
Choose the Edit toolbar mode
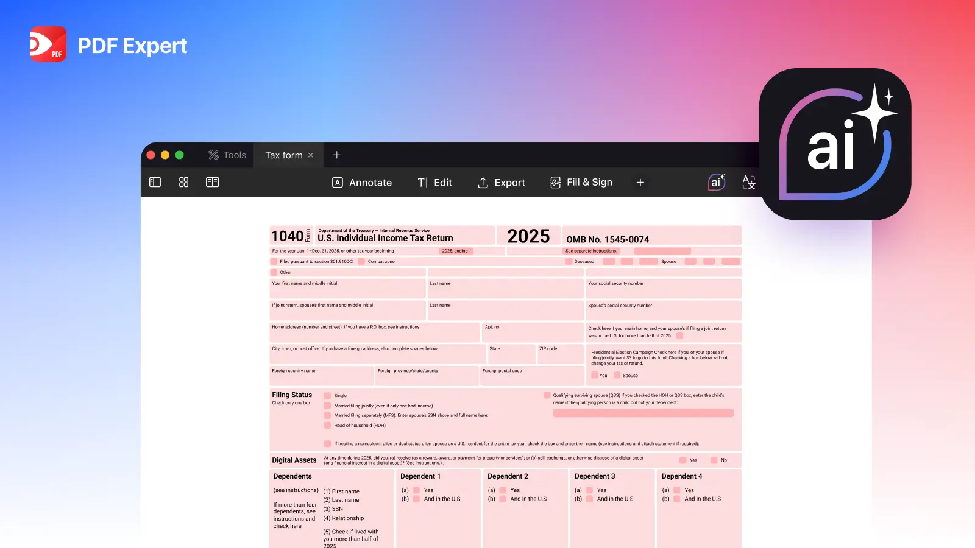(x=434, y=183)
